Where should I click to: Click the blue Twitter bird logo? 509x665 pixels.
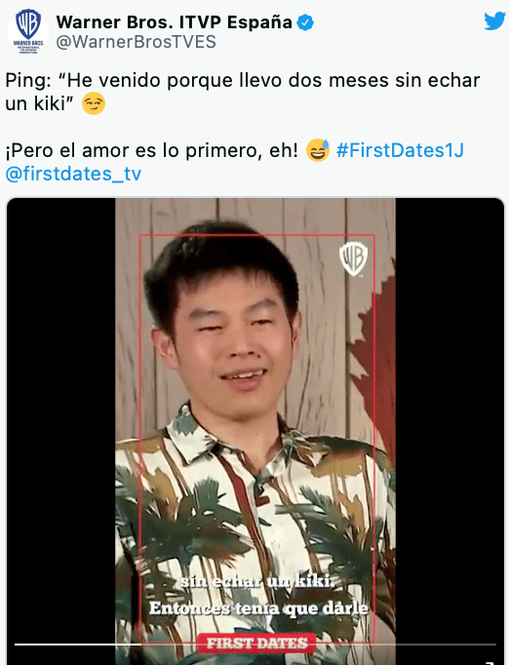point(494,20)
